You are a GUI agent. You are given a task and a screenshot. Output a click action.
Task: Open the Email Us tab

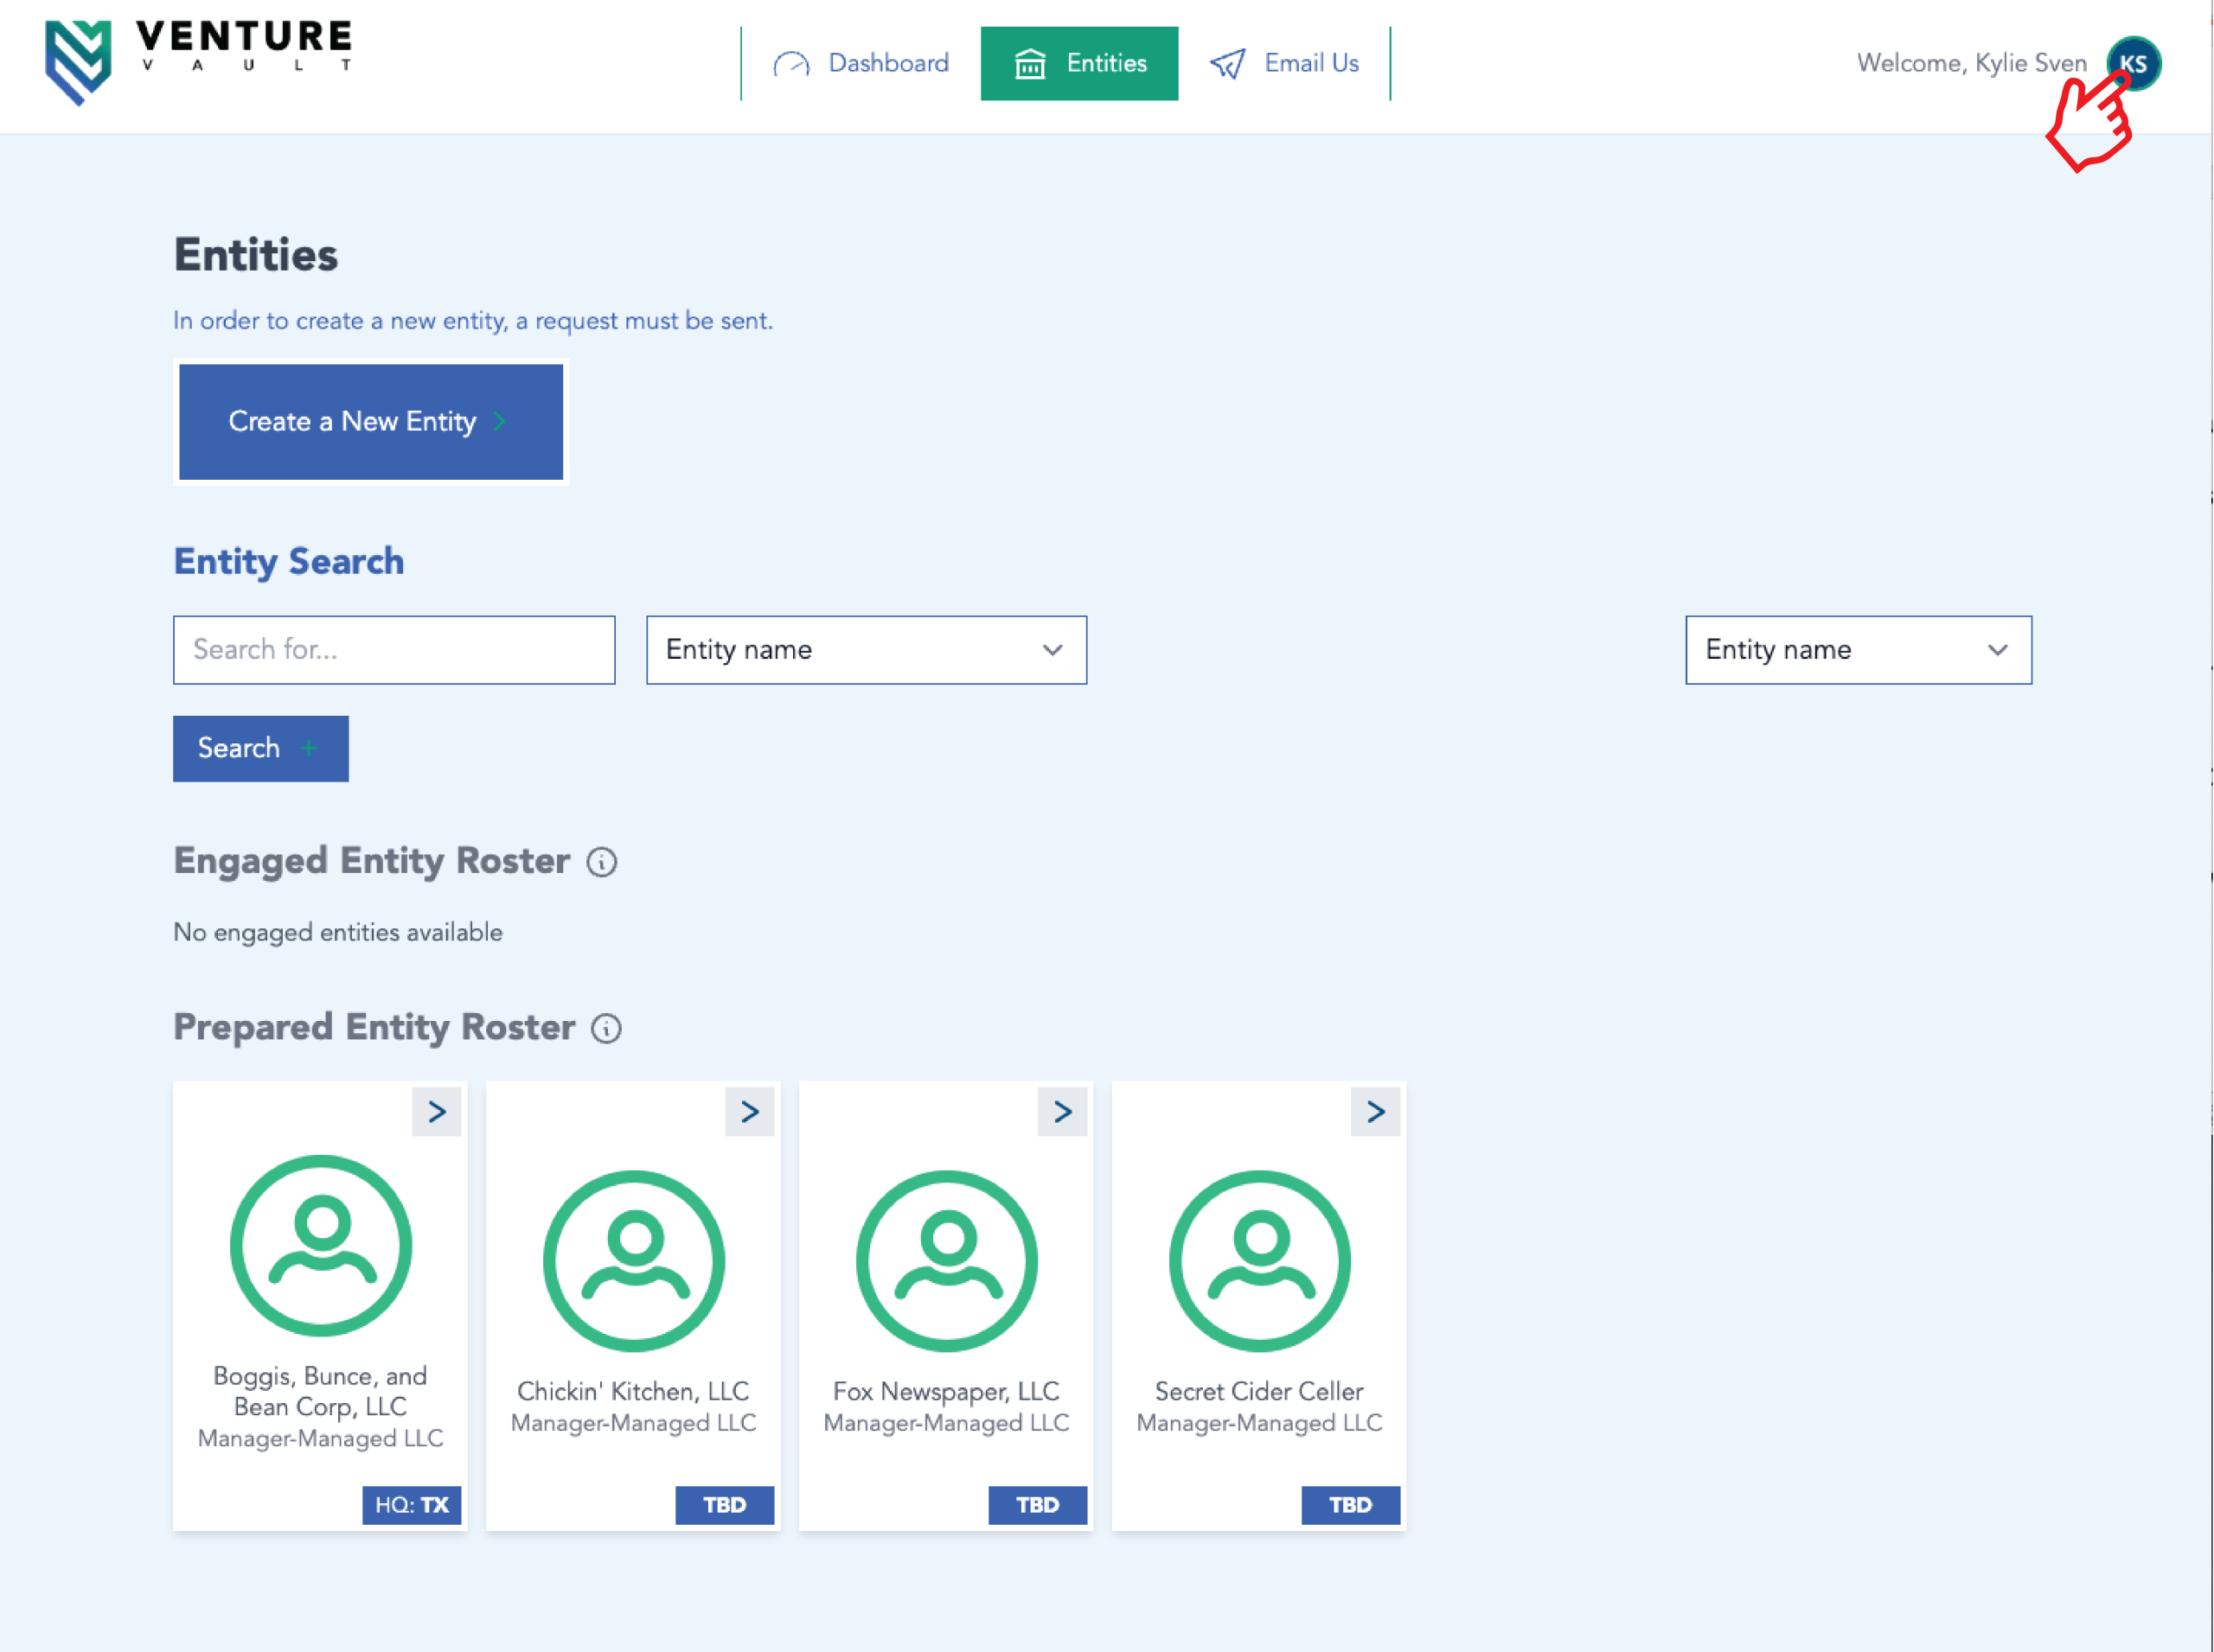(1284, 63)
